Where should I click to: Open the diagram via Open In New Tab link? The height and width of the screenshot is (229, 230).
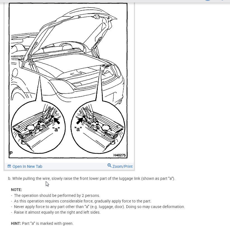27,166
